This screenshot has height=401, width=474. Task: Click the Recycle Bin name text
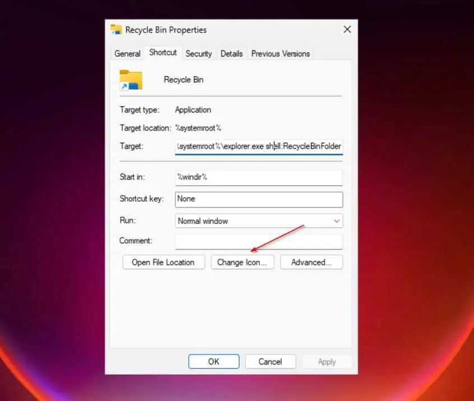[x=184, y=80]
